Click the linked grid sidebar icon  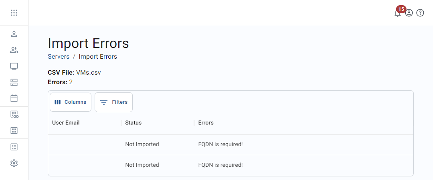(x=14, y=115)
